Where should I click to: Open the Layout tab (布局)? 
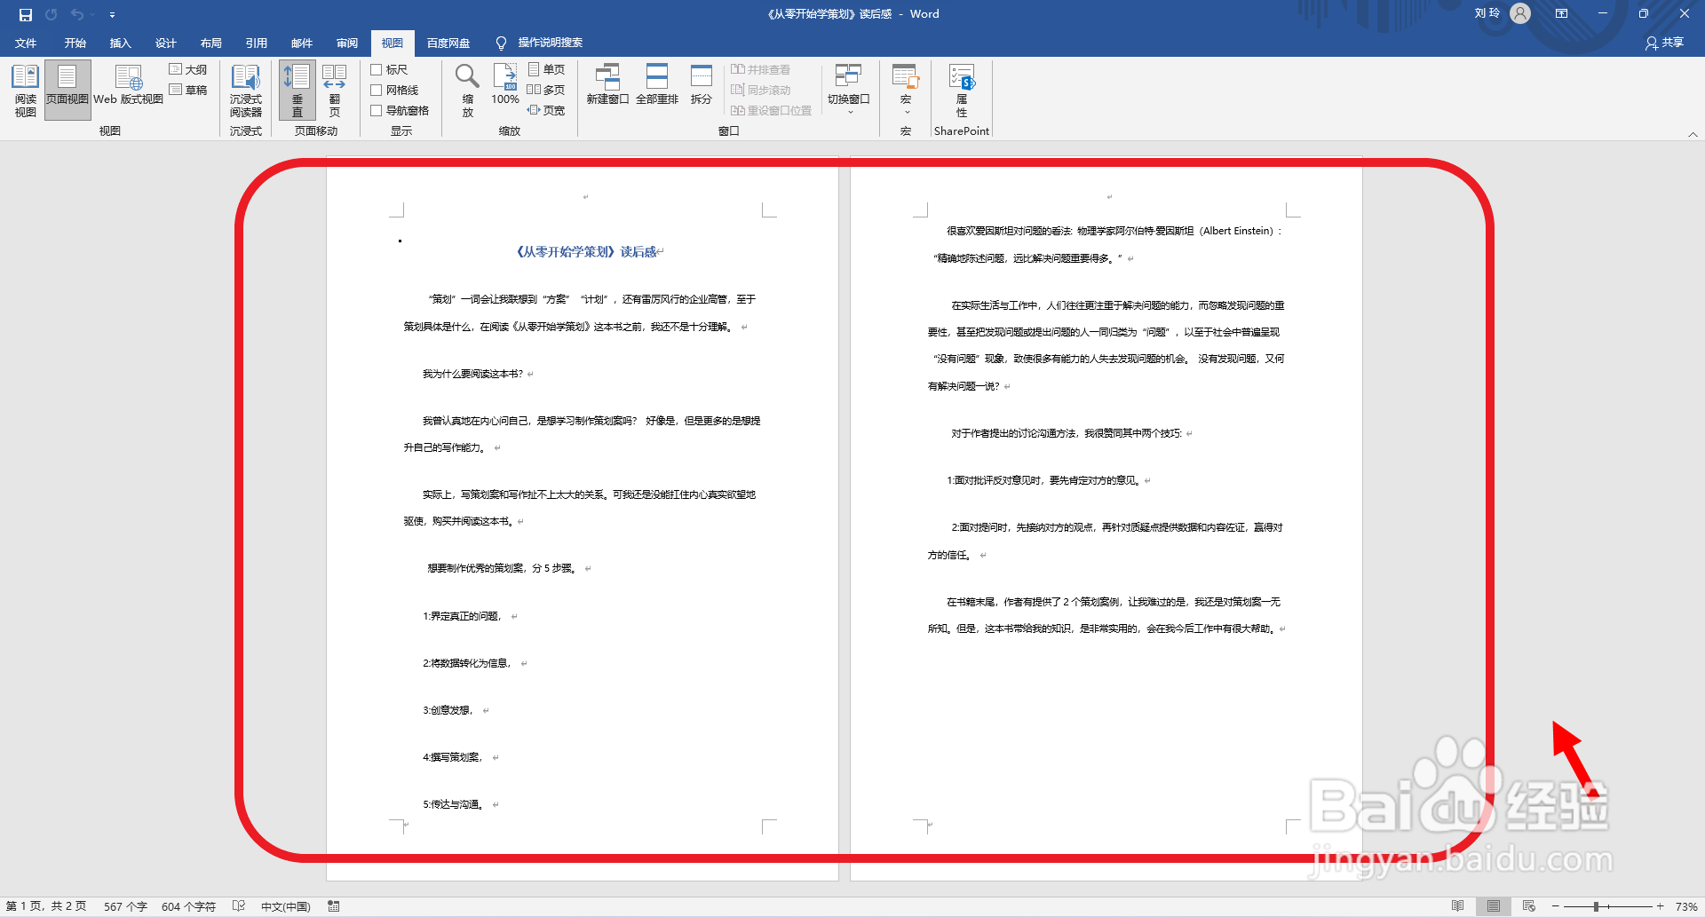(x=210, y=43)
